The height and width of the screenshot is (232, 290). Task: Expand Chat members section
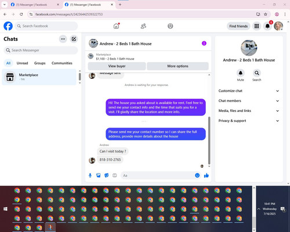click(x=249, y=101)
